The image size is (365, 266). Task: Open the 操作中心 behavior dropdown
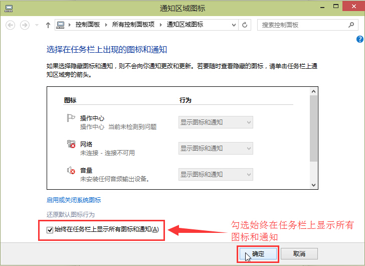pyautogui.click(x=216, y=122)
